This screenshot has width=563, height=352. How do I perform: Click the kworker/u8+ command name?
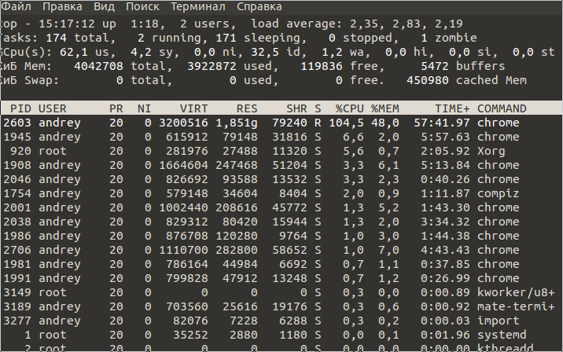(x=516, y=292)
